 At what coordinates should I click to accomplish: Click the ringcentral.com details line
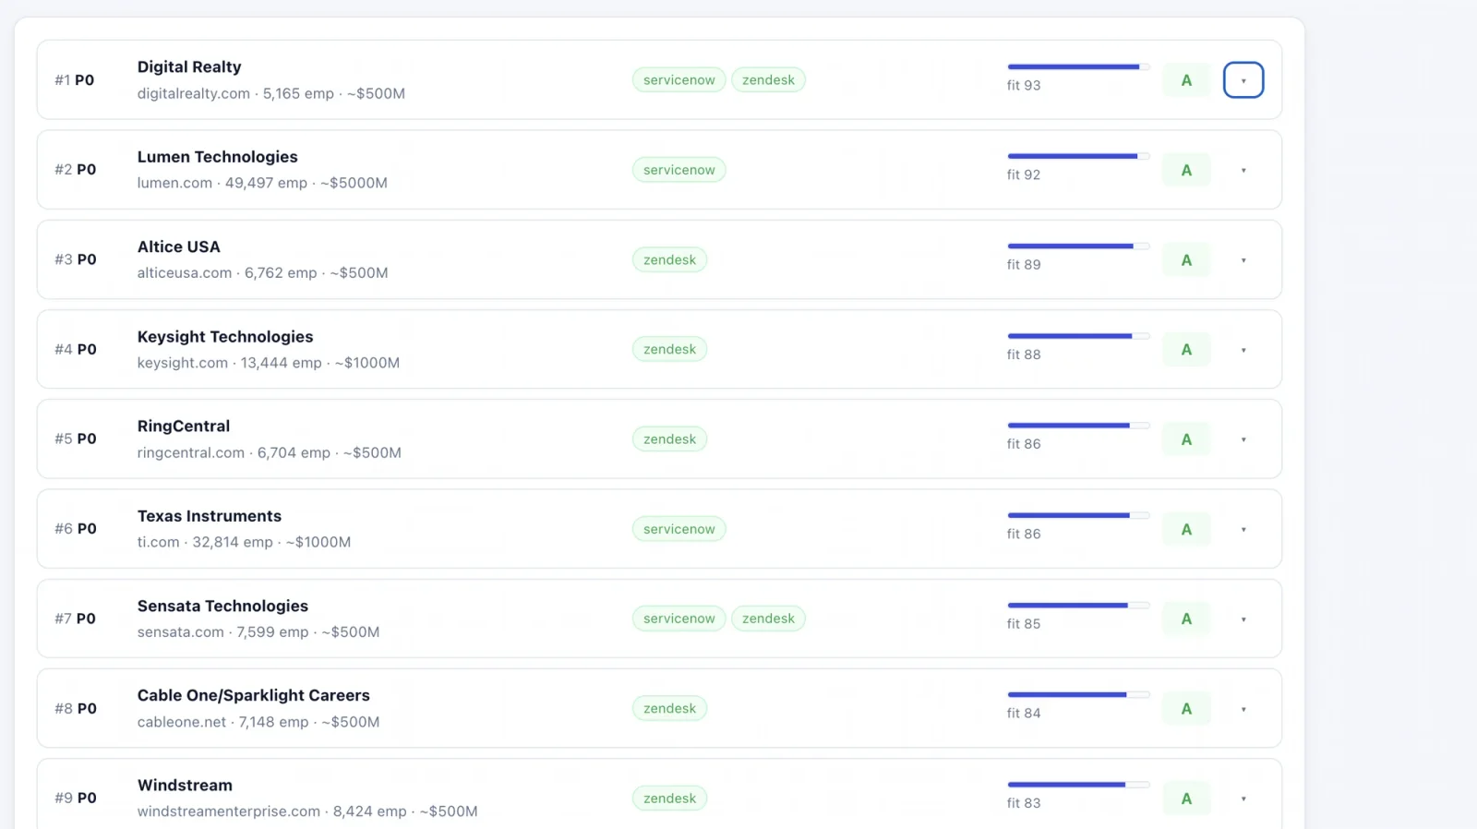(270, 452)
